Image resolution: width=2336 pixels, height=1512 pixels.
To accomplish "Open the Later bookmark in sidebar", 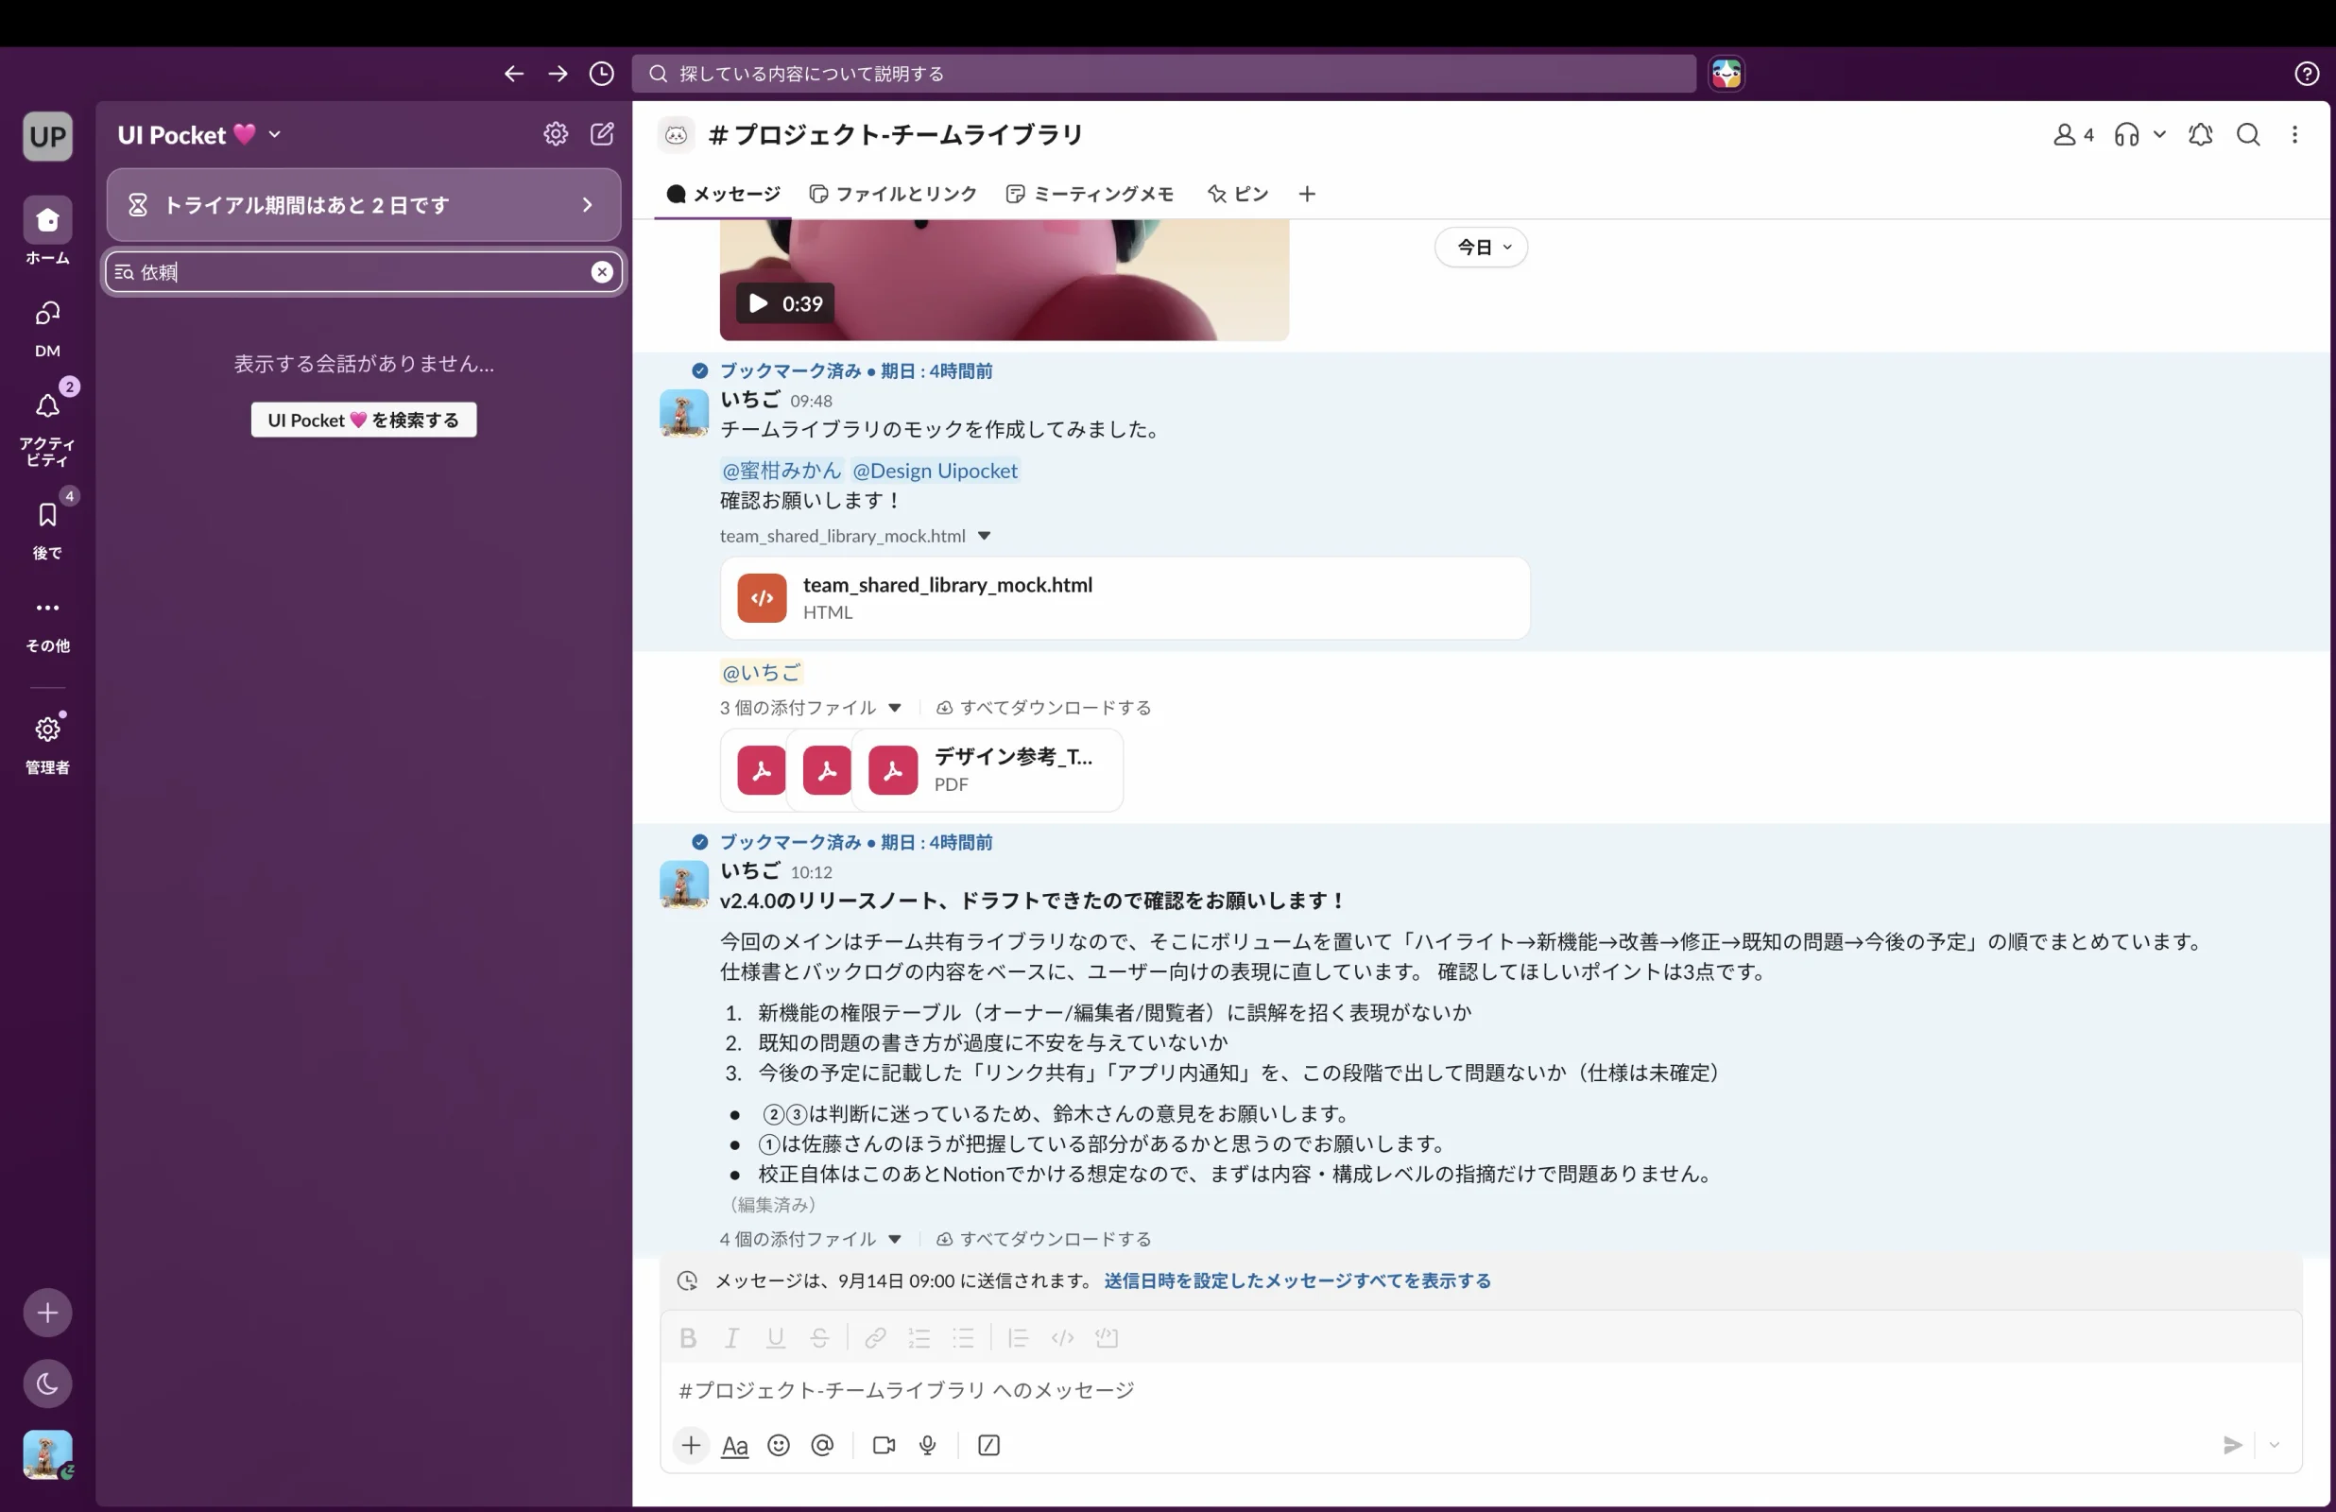I will 47,528.
